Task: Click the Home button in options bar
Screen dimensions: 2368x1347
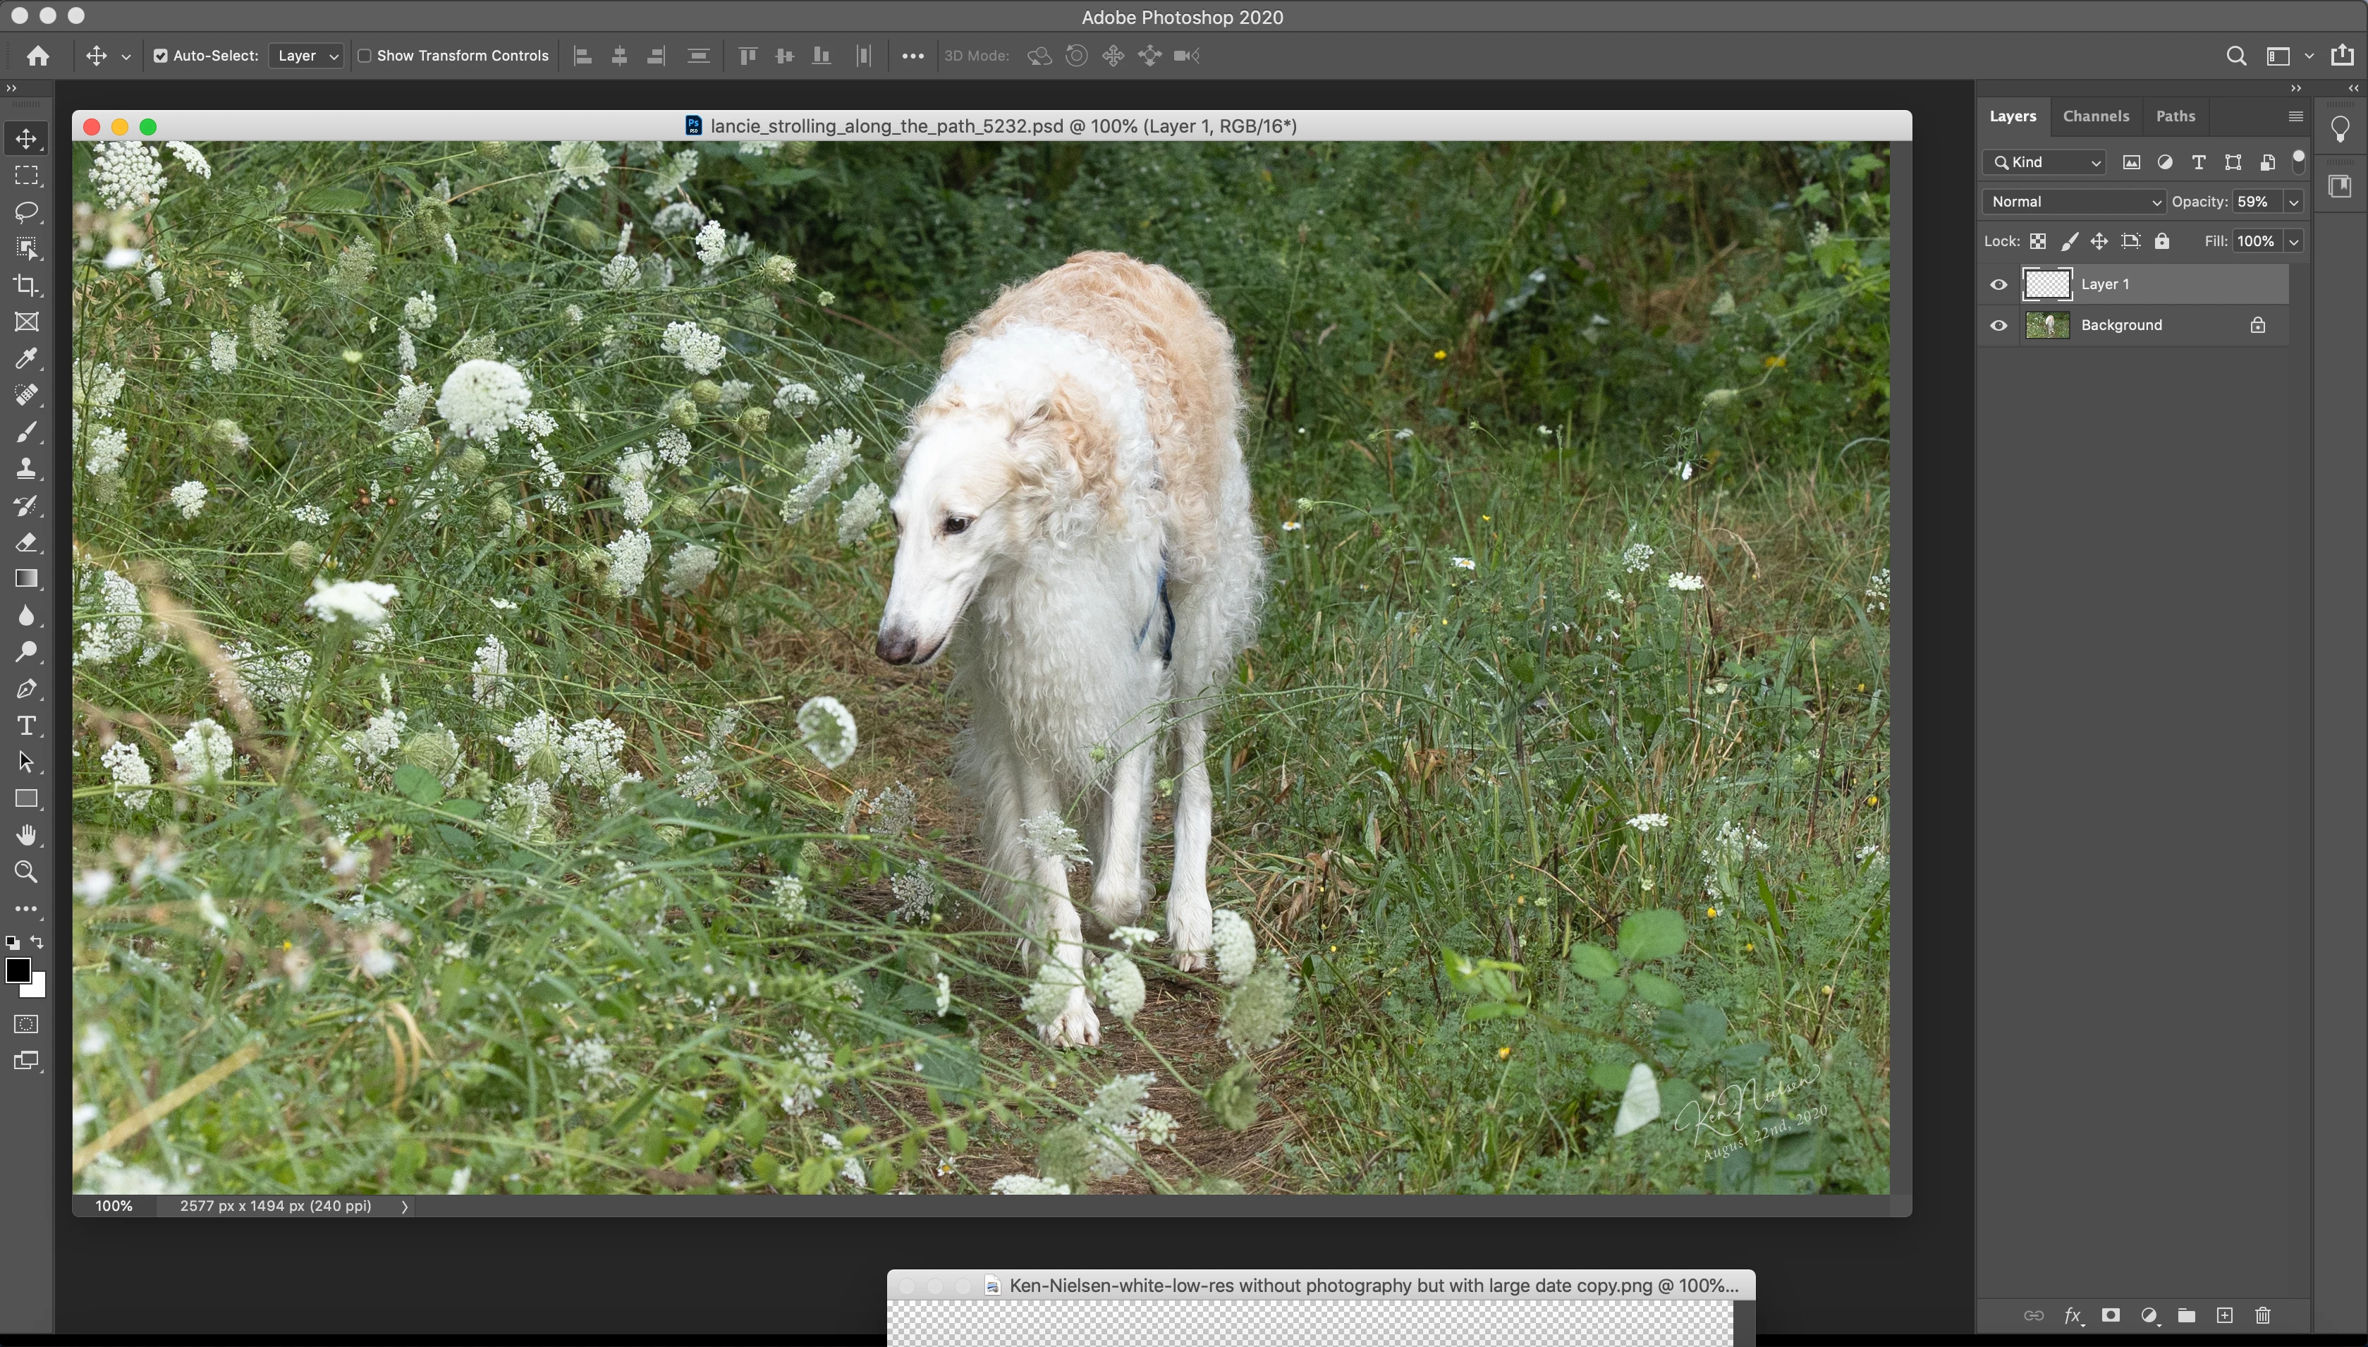Action: click(38, 56)
